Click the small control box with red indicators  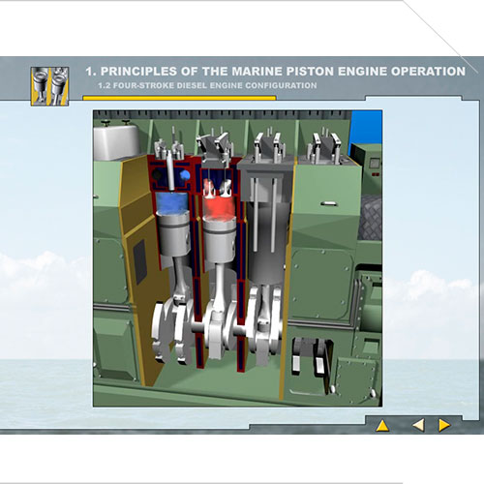(x=374, y=167)
